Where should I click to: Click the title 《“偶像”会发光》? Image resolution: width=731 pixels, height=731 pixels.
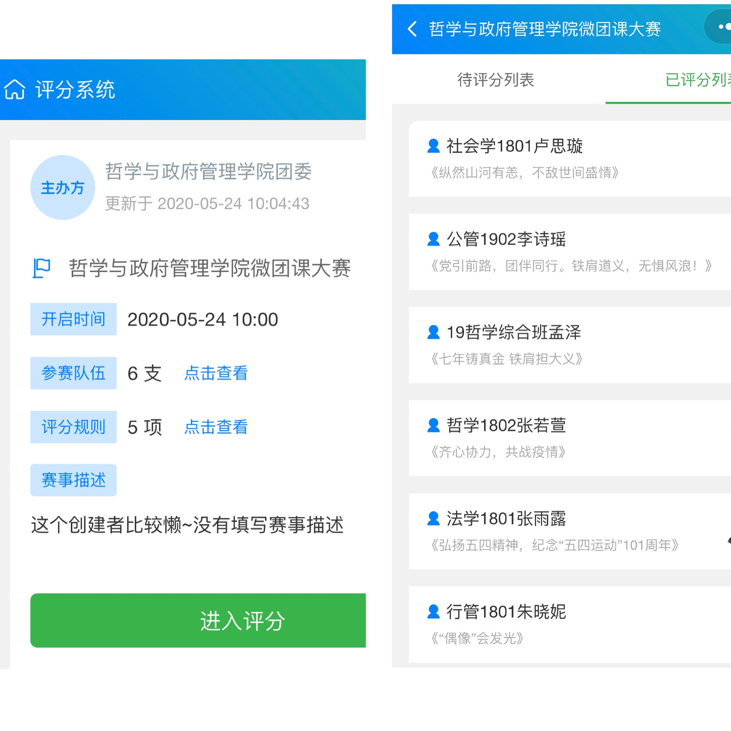coord(477,638)
